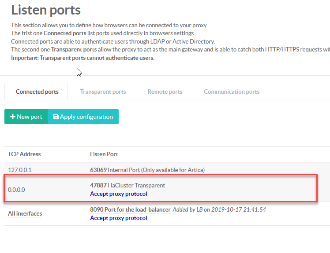Click the Listen ports page heading
Viewport: 330px width, 253px height.
click(46, 10)
